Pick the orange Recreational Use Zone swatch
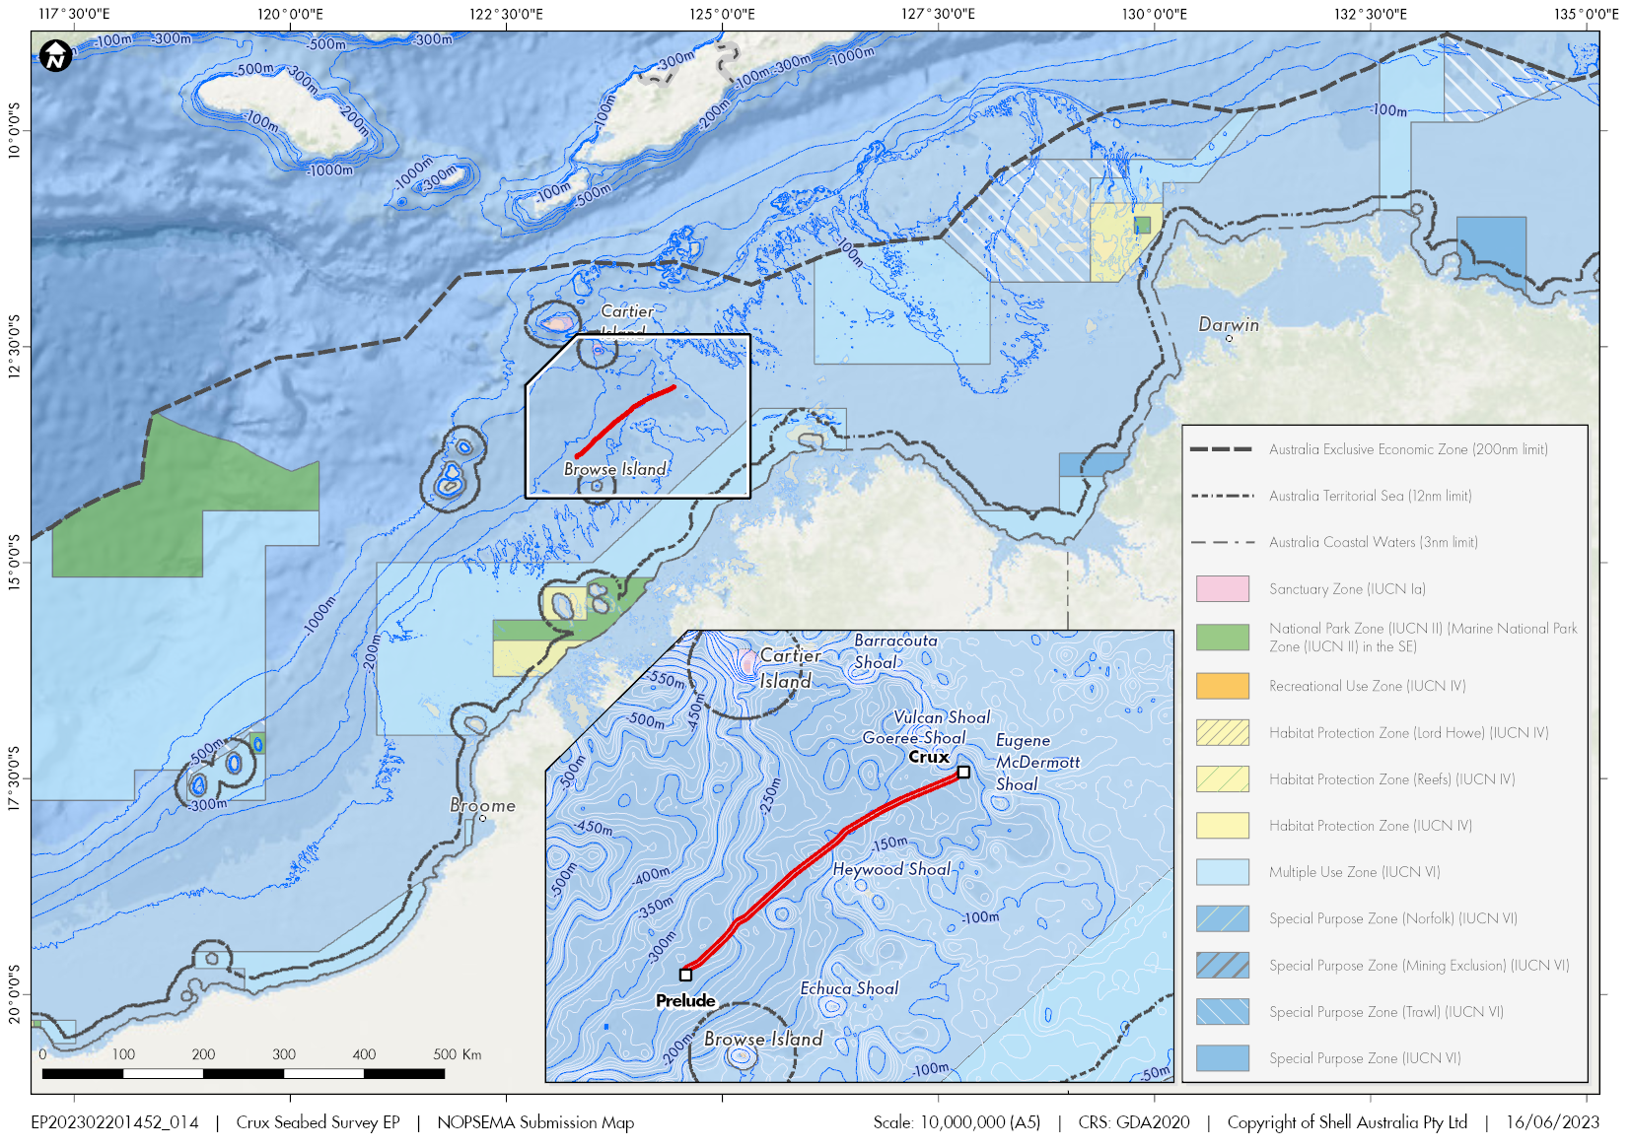 click(1222, 686)
